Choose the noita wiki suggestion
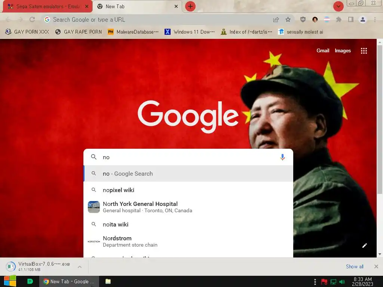Image resolution: width=383 pixels, height=287 pixels. coord(188,224)
